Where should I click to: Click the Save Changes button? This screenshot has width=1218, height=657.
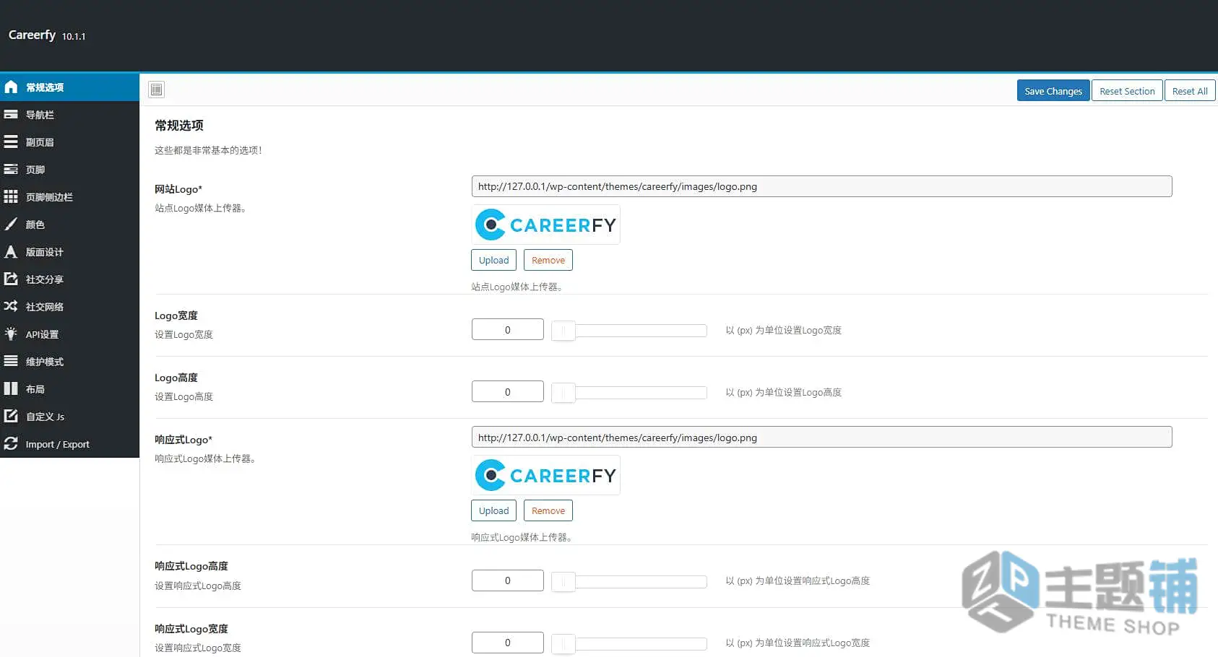tap(1053, 91)
